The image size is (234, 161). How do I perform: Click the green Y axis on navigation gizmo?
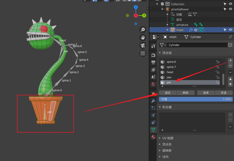click(144, 16)
